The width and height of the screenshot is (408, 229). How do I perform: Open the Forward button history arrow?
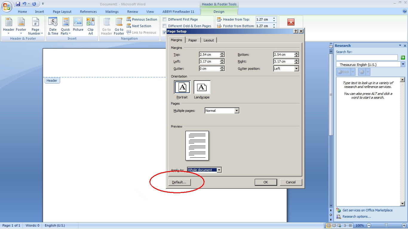[x=368, y=72]
